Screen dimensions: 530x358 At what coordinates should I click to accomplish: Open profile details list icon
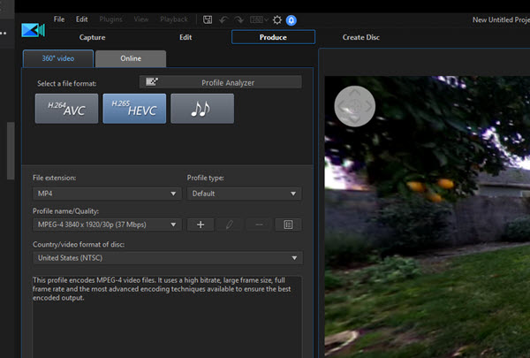(288, 225)
